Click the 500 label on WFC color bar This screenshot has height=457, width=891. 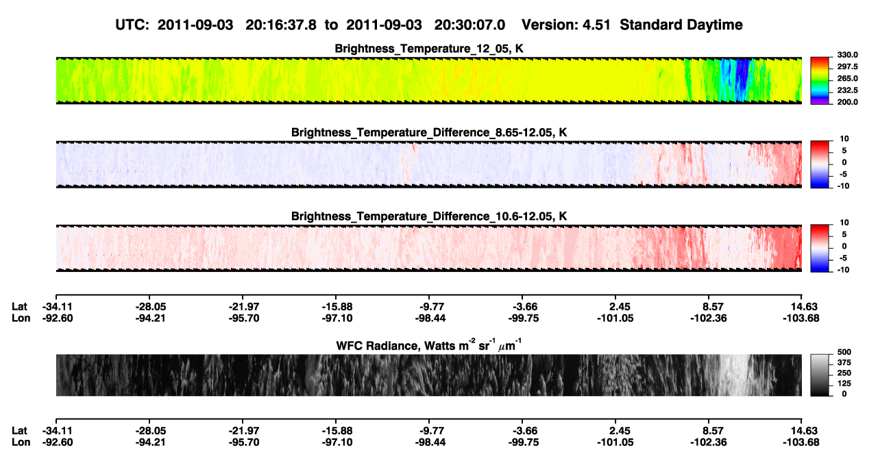point(844,351)
